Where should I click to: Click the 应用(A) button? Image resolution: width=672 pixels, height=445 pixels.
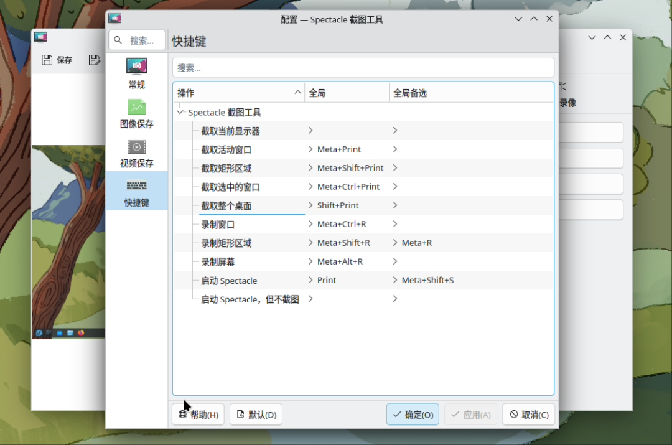click(470, 415)
